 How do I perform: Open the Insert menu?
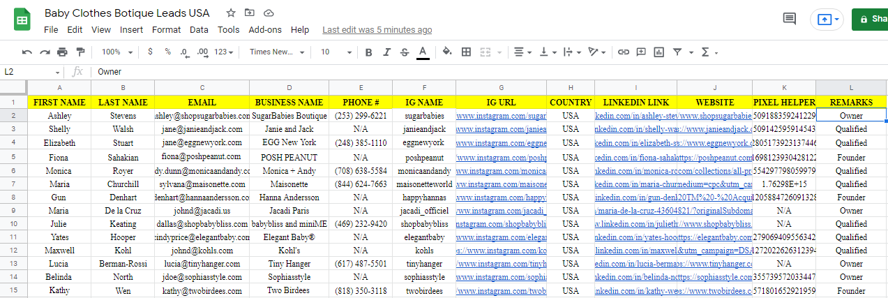click(x=131, y=30)
